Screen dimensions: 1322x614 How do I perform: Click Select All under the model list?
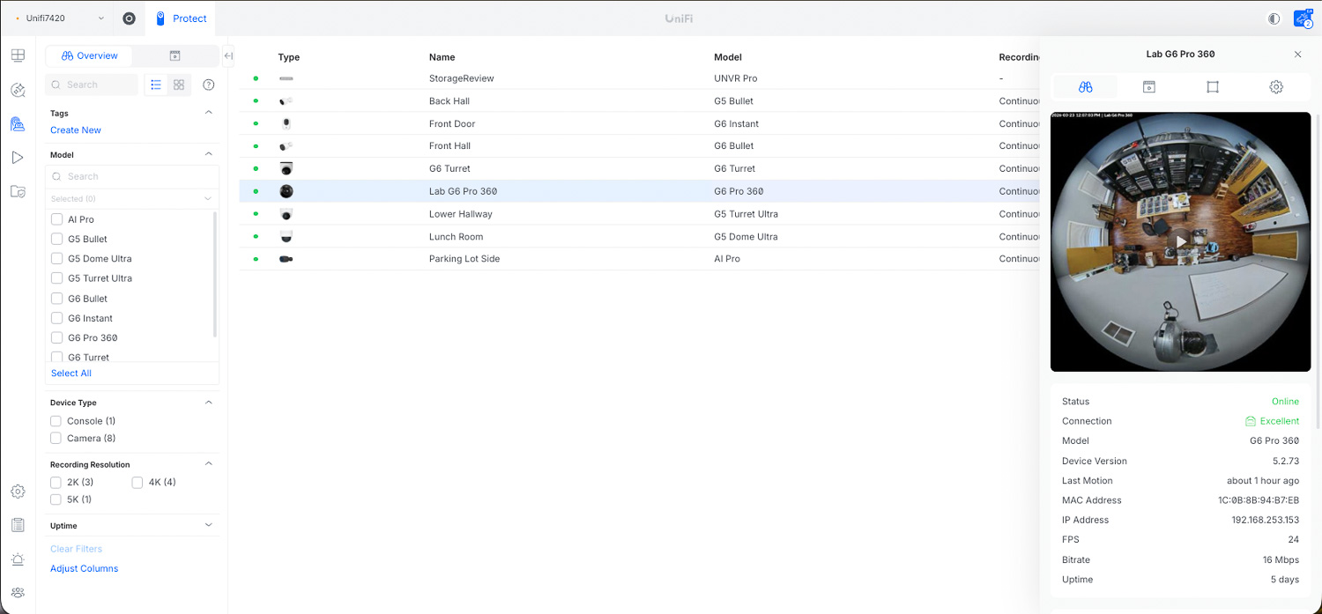click(71, 373)
